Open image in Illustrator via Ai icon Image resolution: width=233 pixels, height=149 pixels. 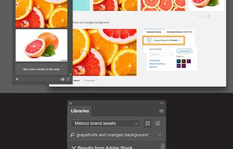[x=184, y=61]
